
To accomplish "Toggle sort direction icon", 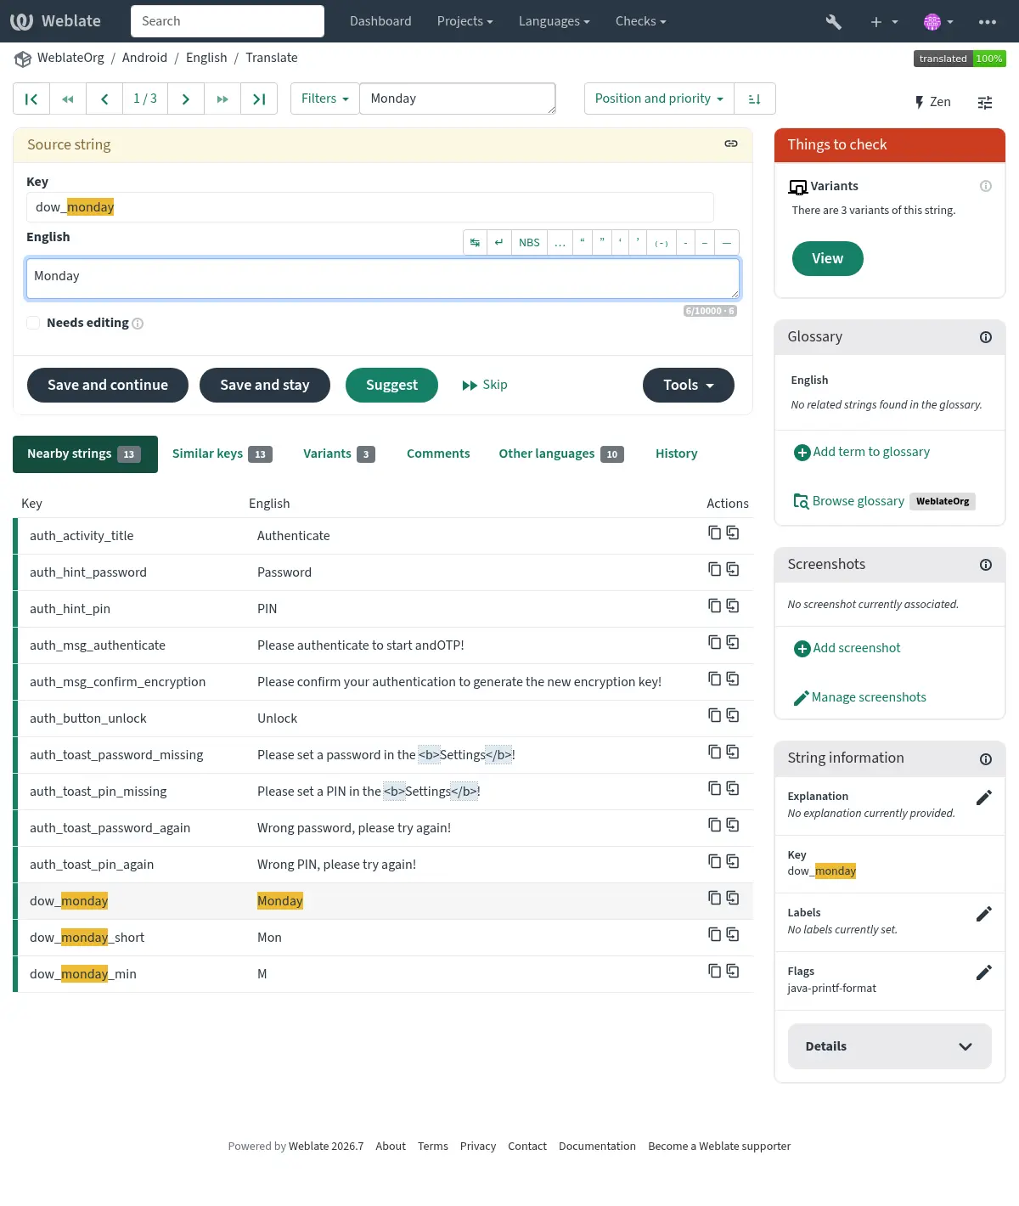I will [754, 99].
